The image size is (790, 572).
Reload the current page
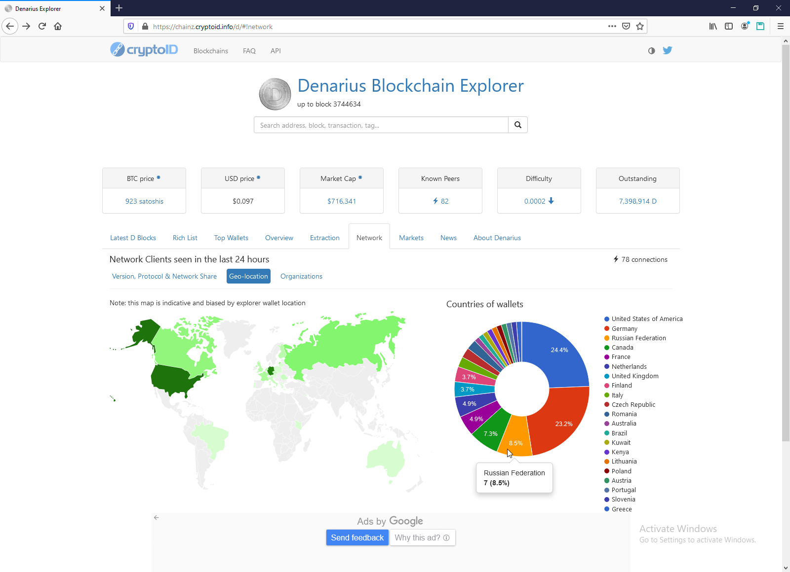pos(42,27)
